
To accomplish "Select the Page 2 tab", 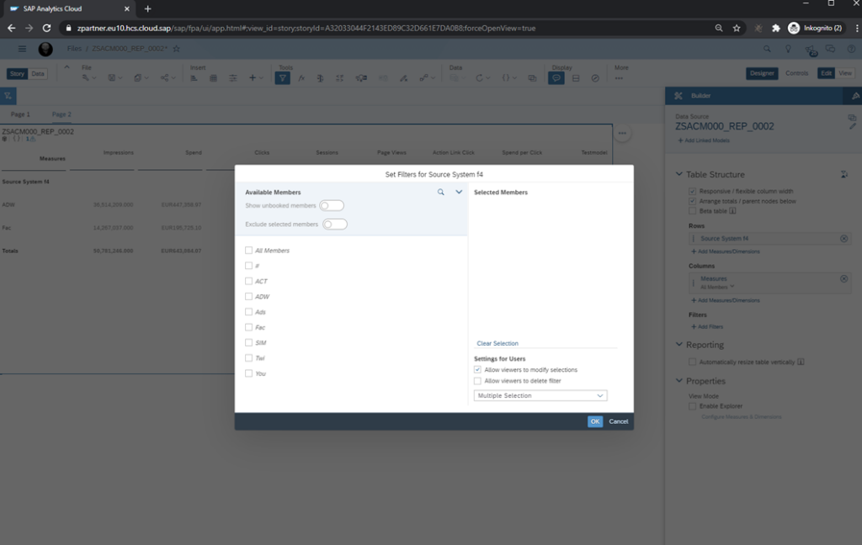I will pyautogui.click(x=61, y=114).
